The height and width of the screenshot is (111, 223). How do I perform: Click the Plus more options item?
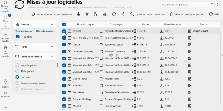pos(5,106)
